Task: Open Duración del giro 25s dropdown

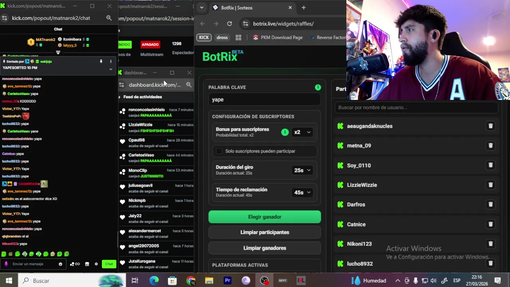Action: click(302, 170)
